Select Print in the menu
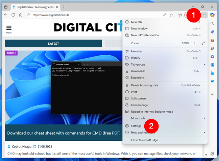The width and height of the screenshot is (219, 161). click(165, 92)
